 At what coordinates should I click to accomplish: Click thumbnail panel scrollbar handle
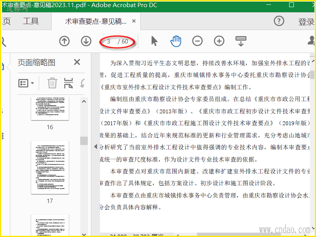pyautogui.click(x=84, y=141)
